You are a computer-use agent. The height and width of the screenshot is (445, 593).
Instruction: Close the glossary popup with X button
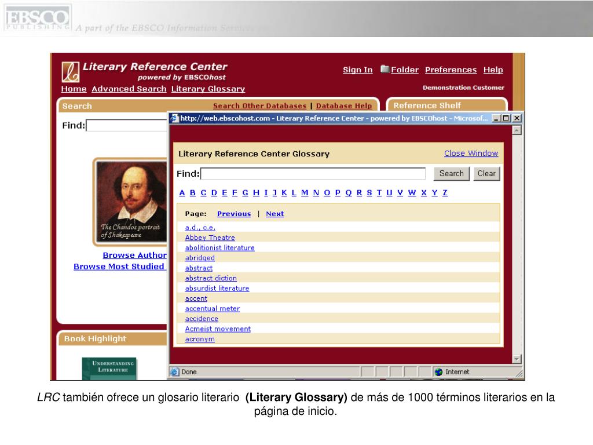(x=517, y=118)
